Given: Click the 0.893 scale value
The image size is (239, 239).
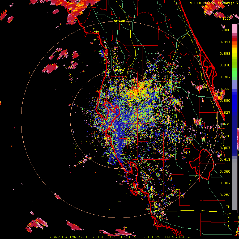Looking at the screenshot, I should (225, 53).
